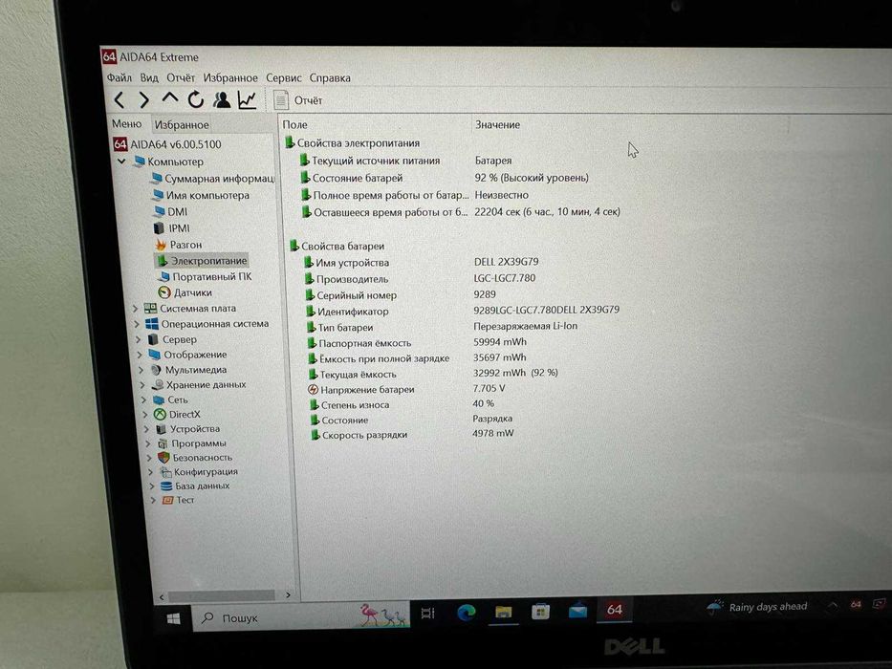The height and width of the screenshot is (669, 892).
Task: Collapse the Компьютер tree node
Action: coord(121,162)
